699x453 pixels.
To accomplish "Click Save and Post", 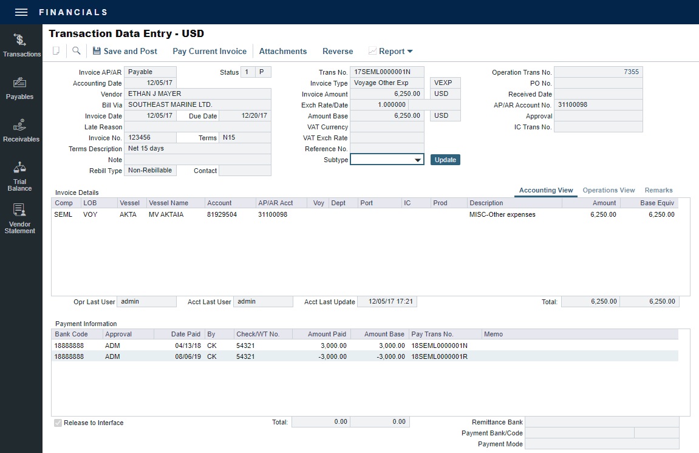I will [x=124, y=51].
